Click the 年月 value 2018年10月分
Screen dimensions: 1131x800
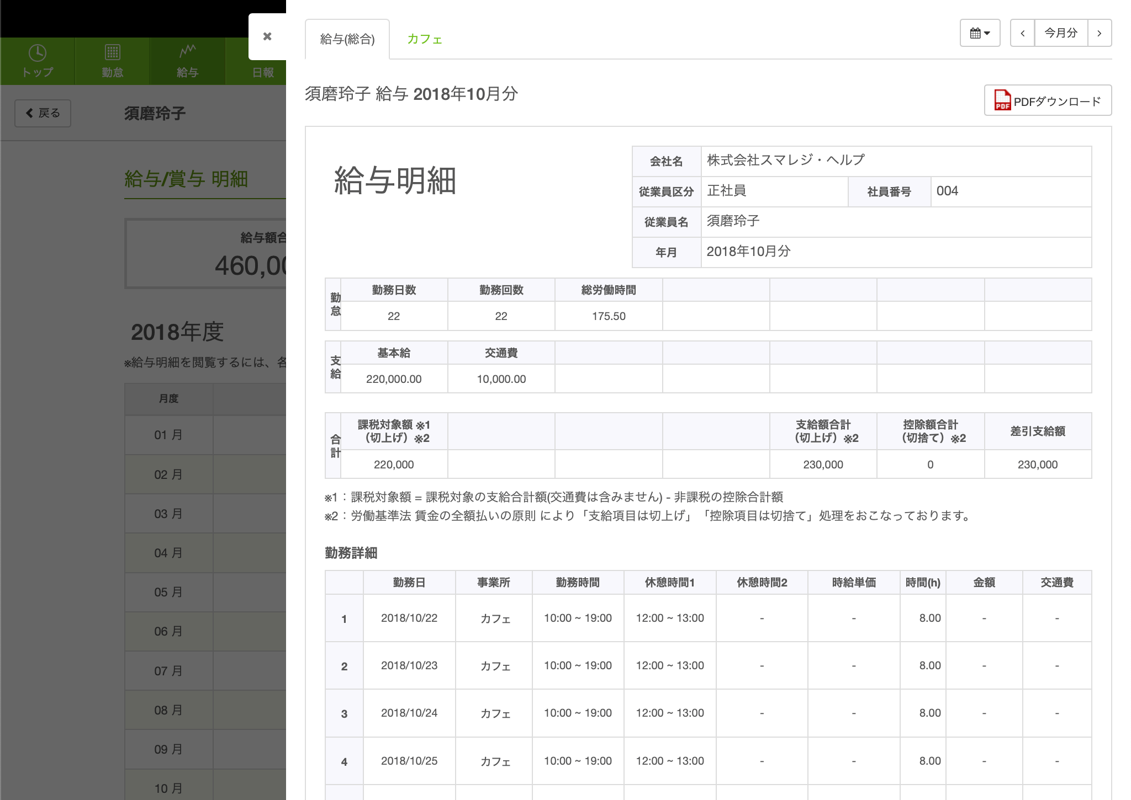pos(748,252)
